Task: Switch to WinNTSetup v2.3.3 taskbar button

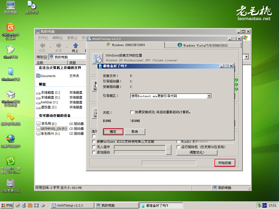Action: 72,205
